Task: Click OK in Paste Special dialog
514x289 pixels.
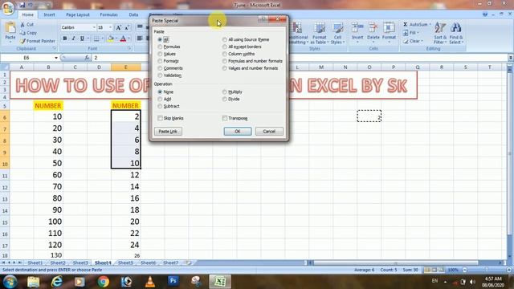Action: pos(238,132)
